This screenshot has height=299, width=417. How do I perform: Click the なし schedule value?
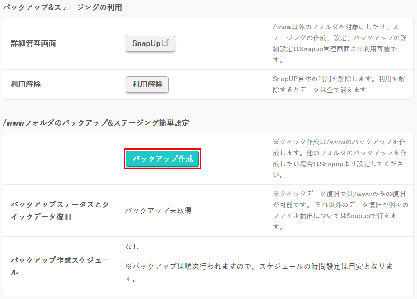132,247
